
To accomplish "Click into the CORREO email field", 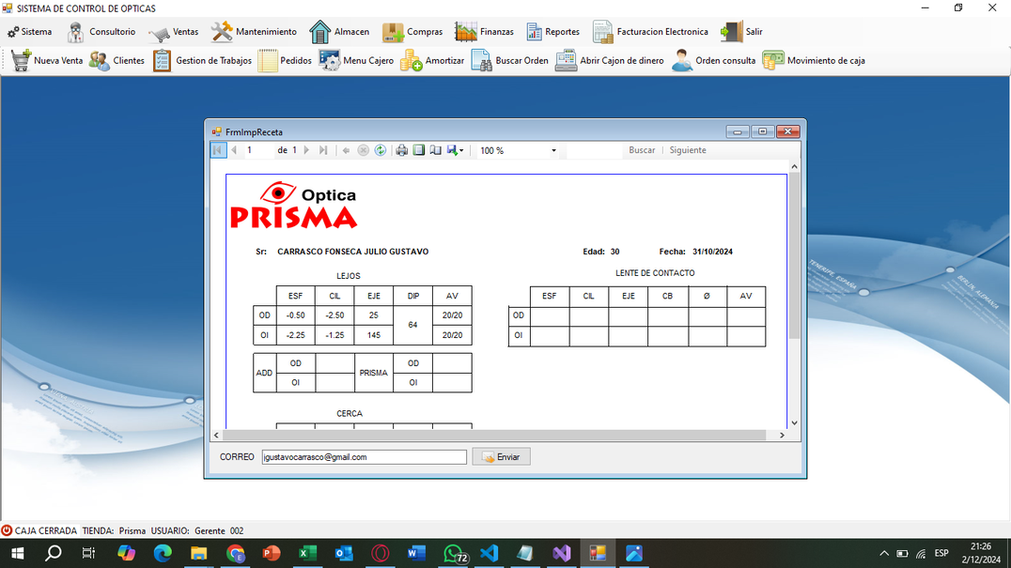I will [364, 456].
